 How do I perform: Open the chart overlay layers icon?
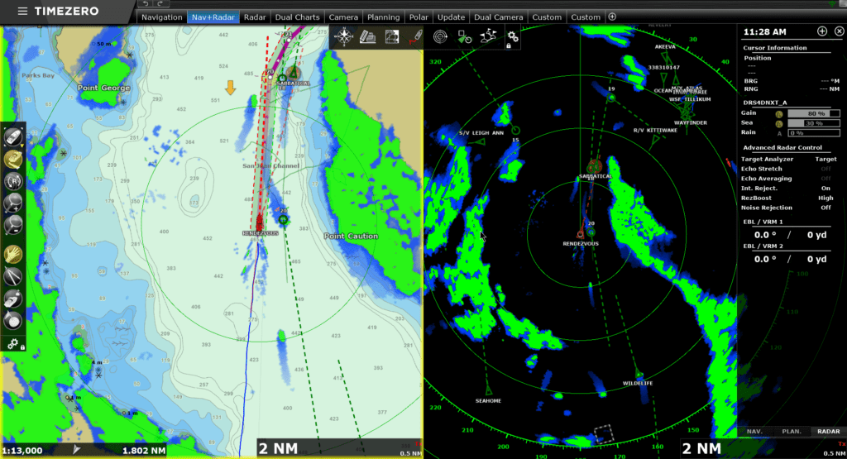pyautogui.click(x=391, y=36)
